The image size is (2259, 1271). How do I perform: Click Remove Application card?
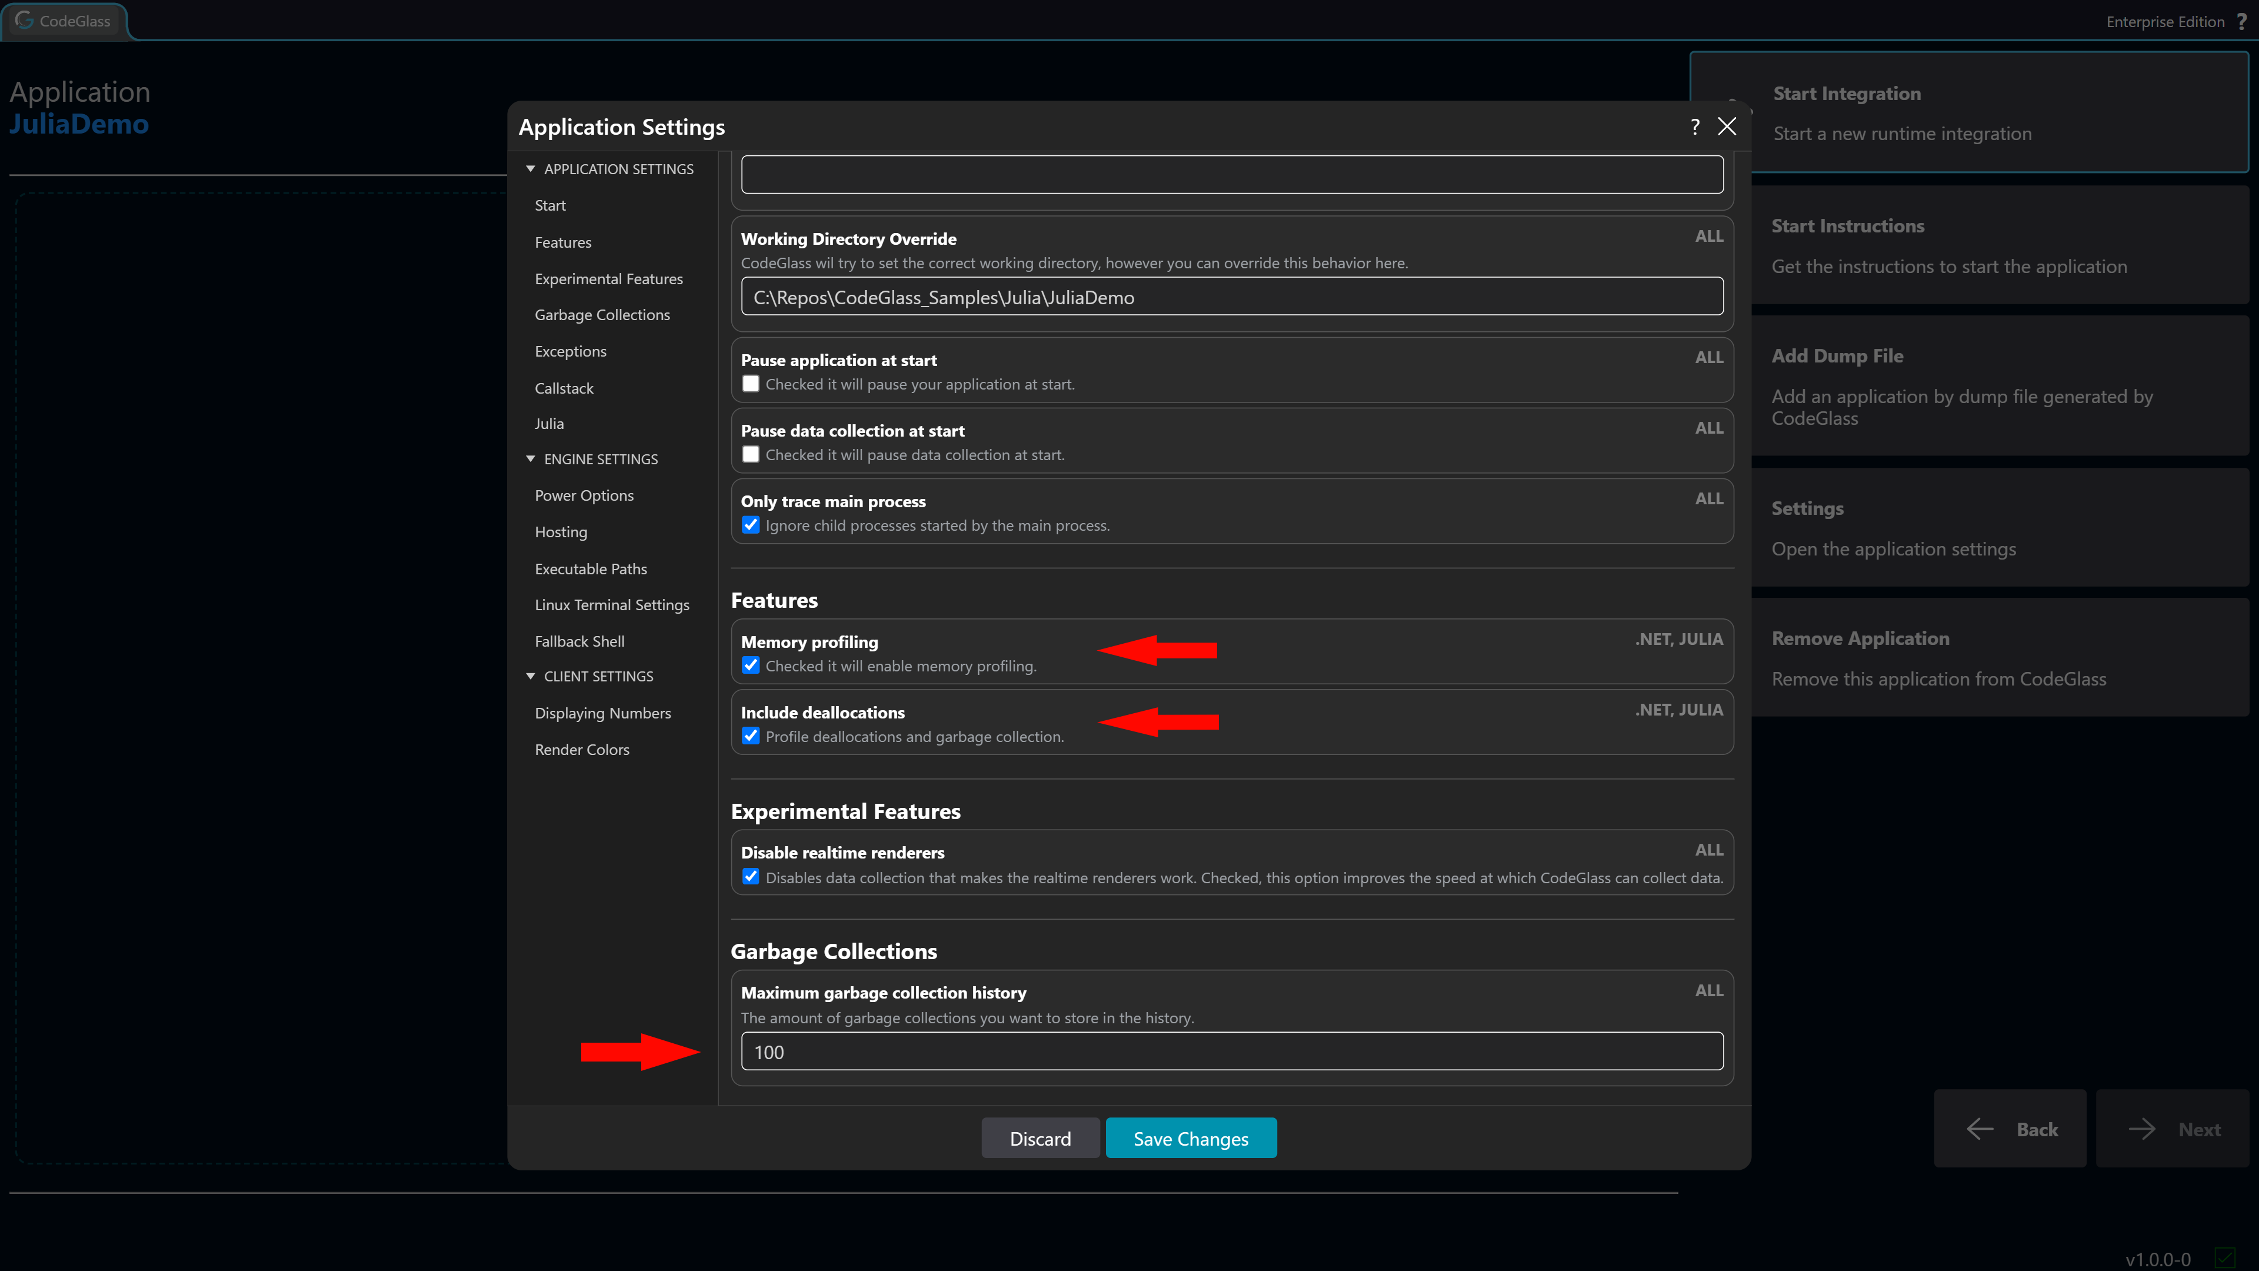2000,657
